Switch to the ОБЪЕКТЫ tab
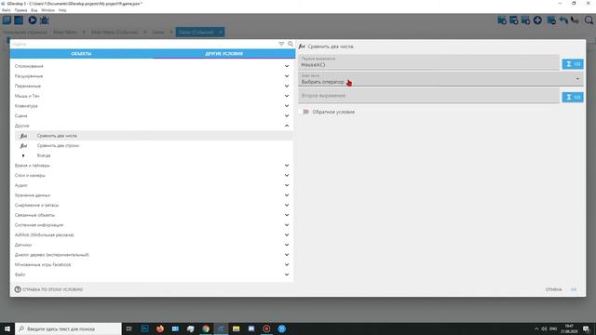596x335 pixels. click(81, 54)
